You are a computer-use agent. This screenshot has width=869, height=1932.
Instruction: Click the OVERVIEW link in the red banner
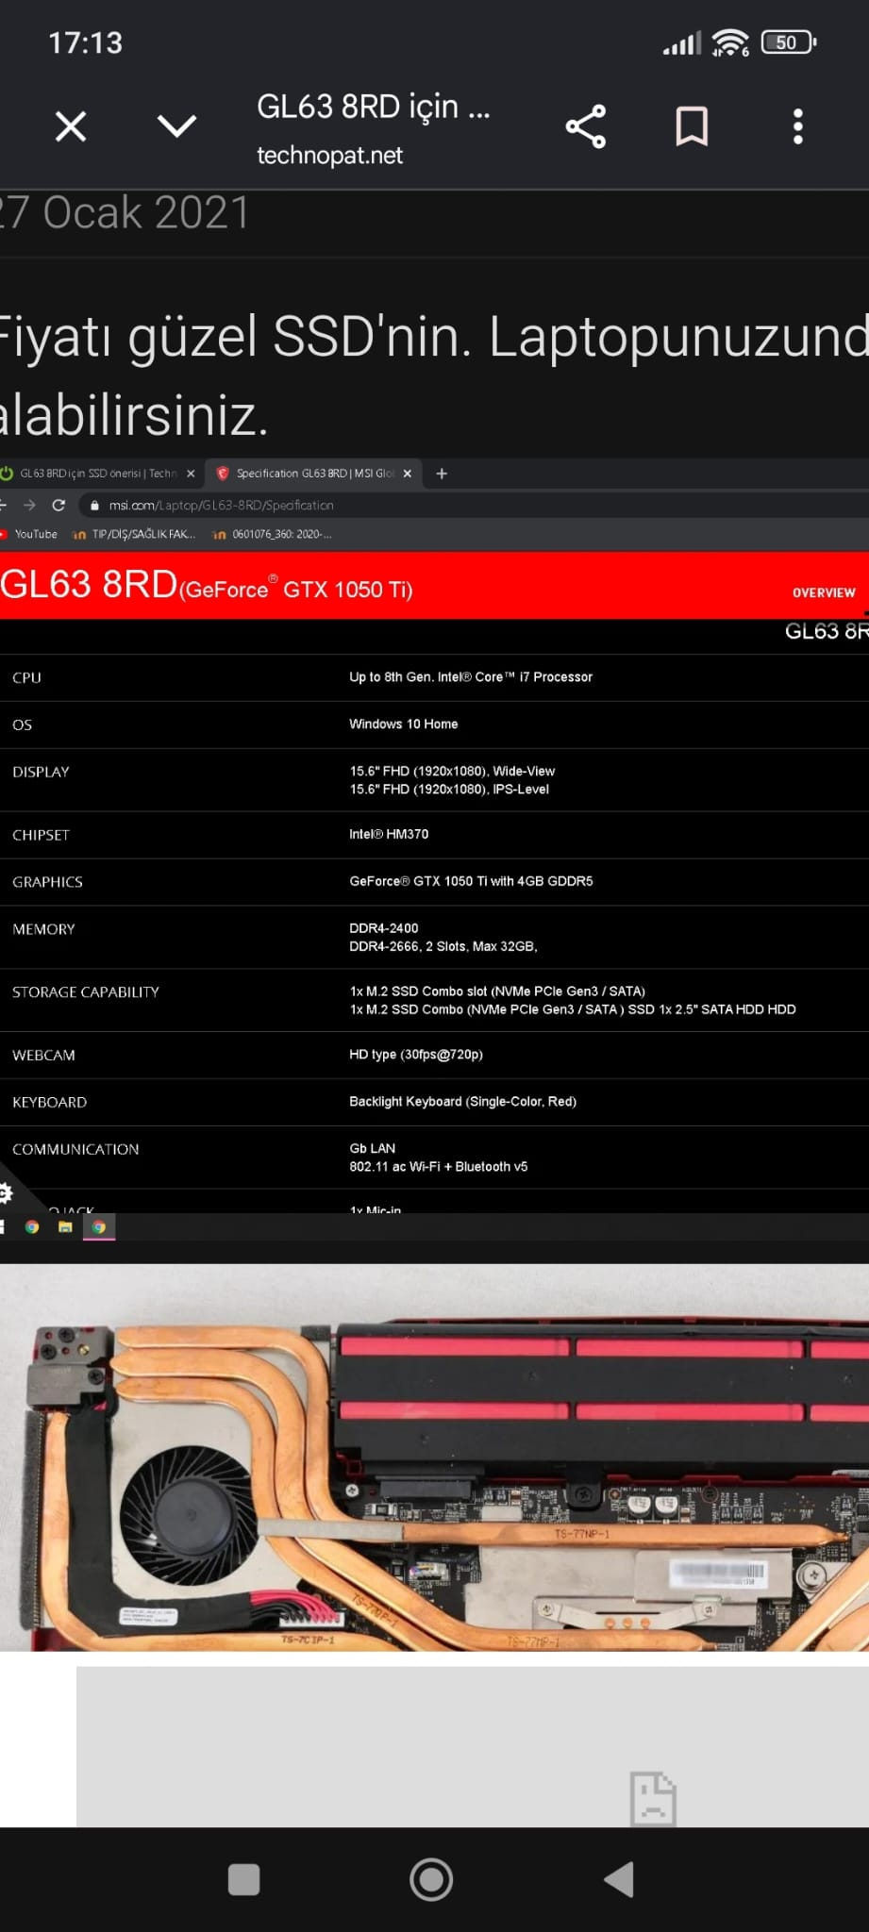pos(824,592)
